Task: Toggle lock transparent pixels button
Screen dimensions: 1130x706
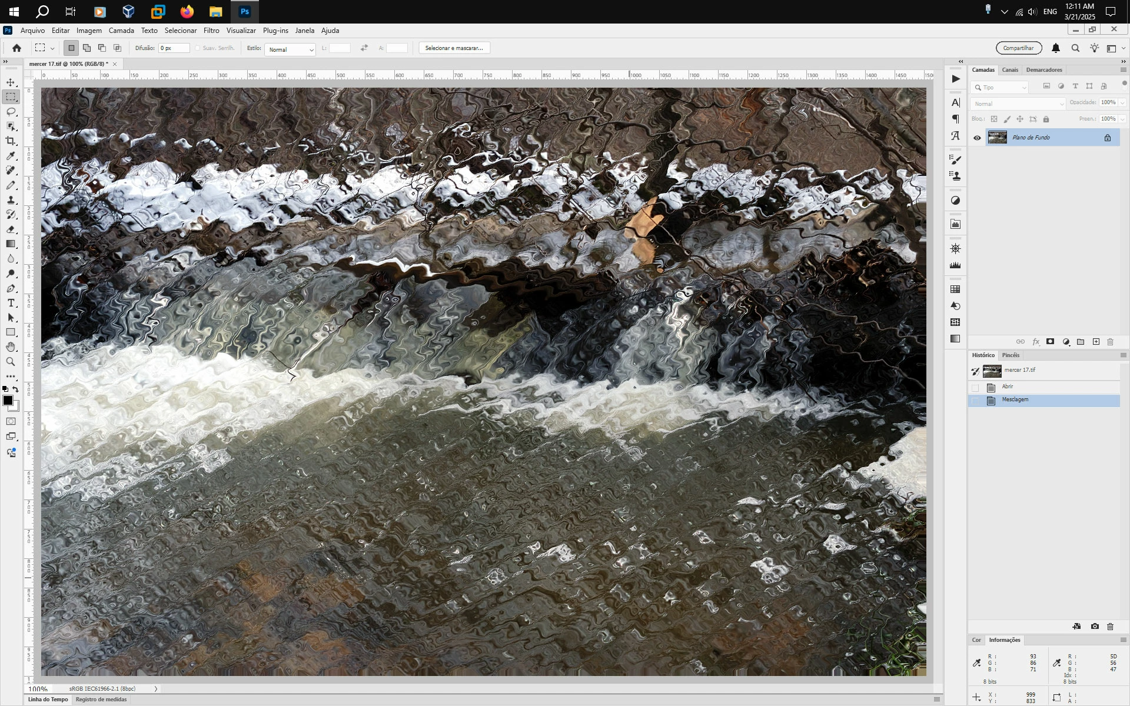Action: pyautogui.click(x=994, y=119)
